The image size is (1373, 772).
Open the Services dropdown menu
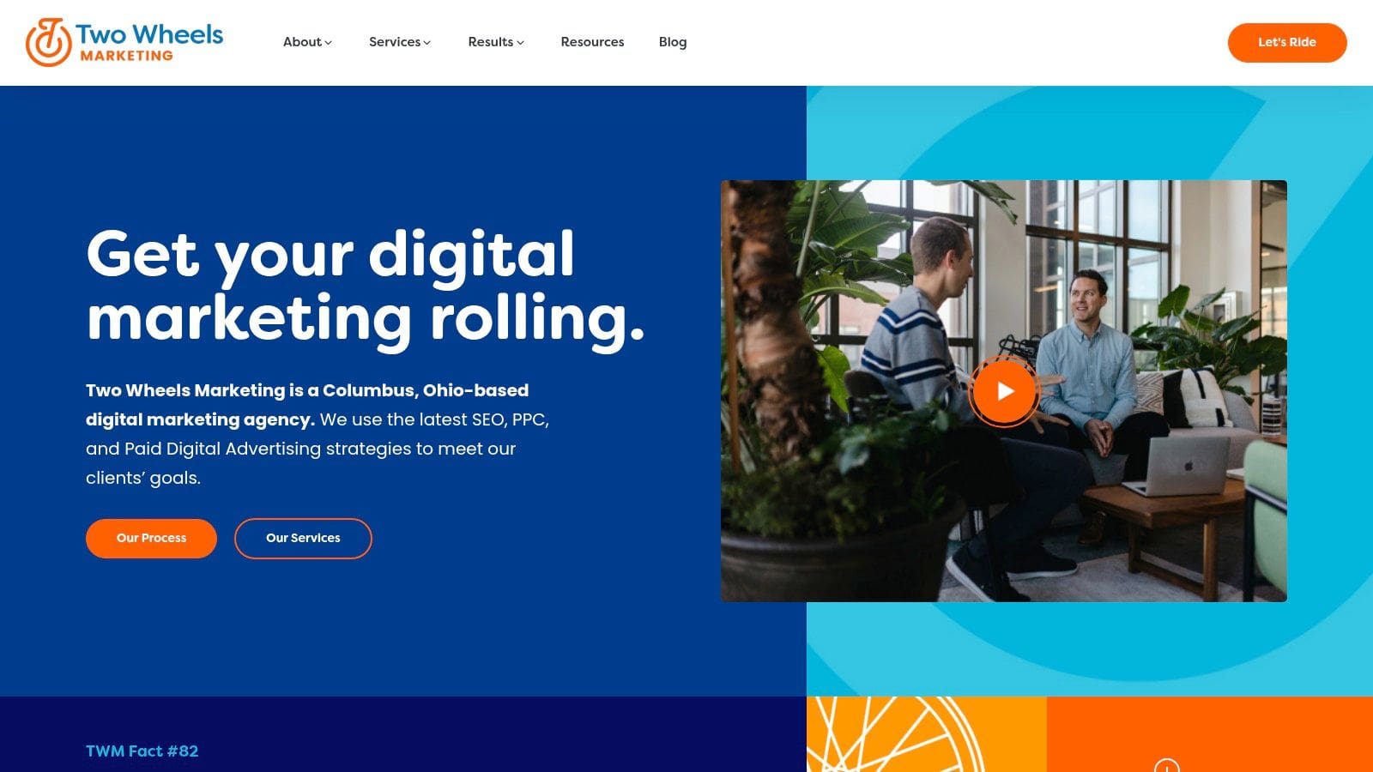[400, 42]
